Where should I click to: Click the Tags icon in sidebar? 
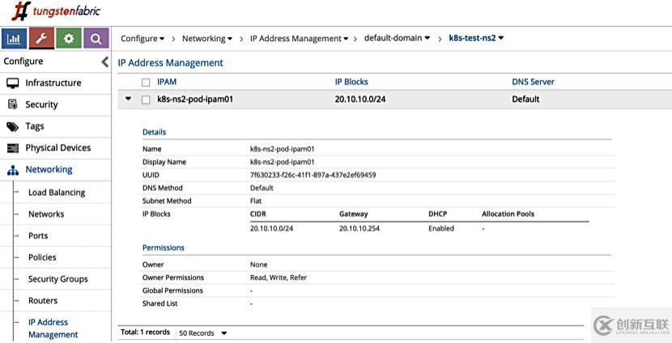pos(12,126)
